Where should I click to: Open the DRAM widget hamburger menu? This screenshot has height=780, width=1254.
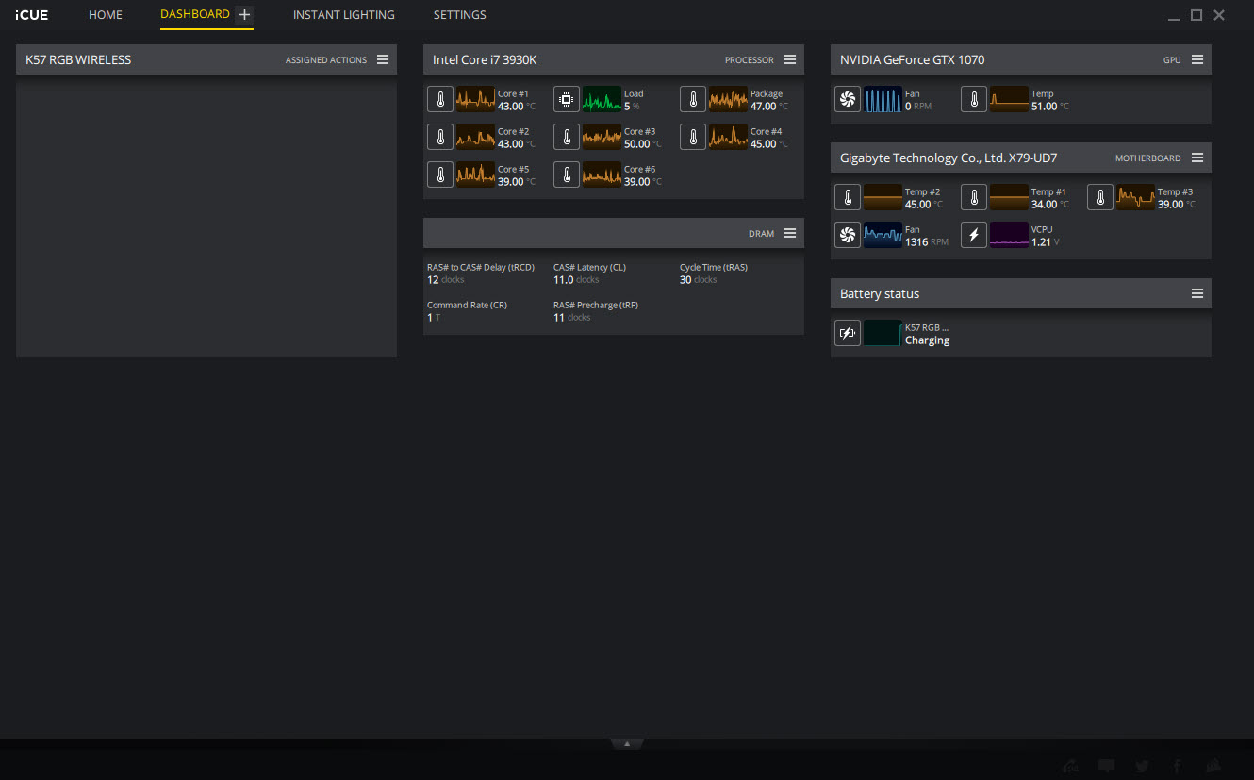(x=790, y=233)
